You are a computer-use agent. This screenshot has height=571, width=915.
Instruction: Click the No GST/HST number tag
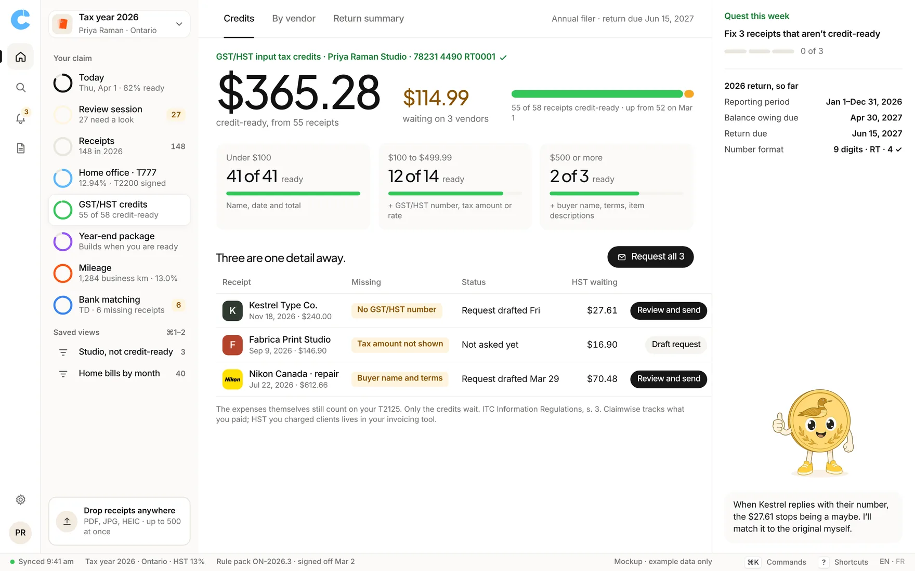[x=397, y=310]
